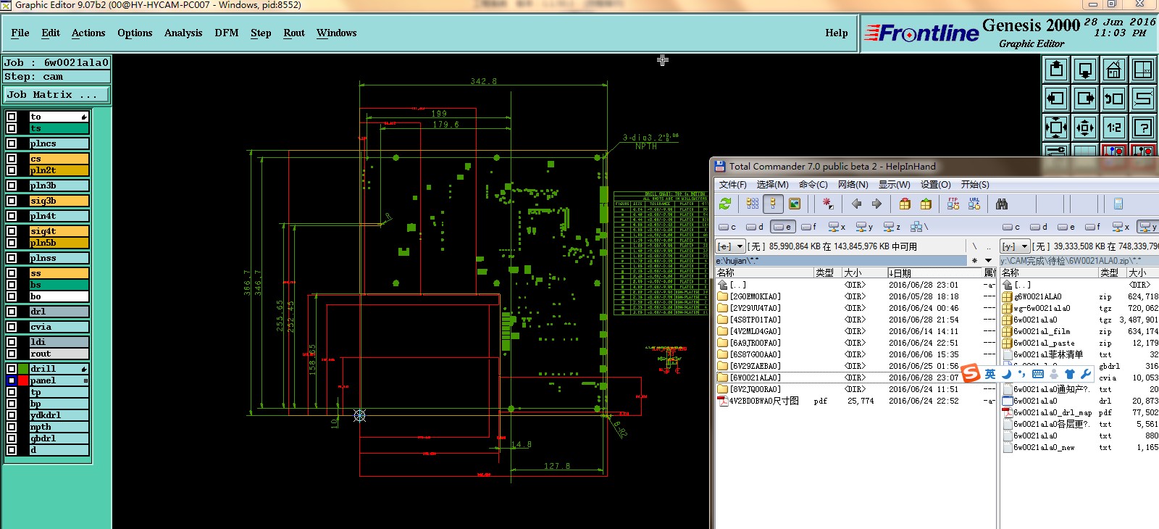Screen dimensions: 1159x529
Task: Click the Job Matrix button
Action: [57, 95]
